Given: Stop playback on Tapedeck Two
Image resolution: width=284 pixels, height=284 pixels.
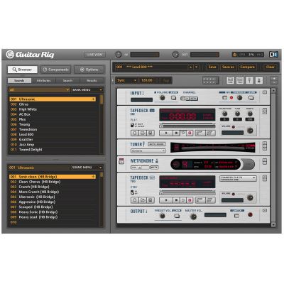Looking at the screenshot, I should point(176,200).
